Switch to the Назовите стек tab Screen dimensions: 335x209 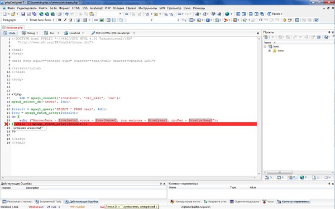215,202
